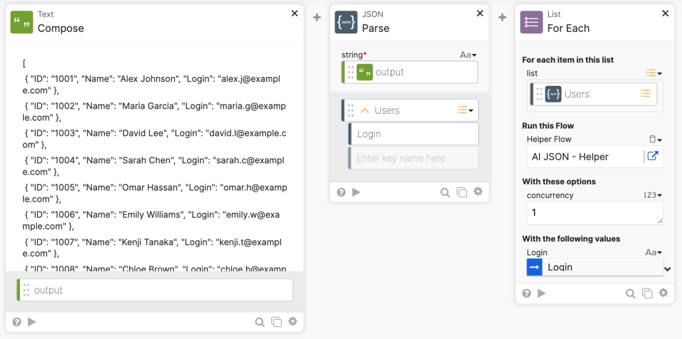Click the Maria Garcia JSON line
Screen dimensions: 682x339
155,112
